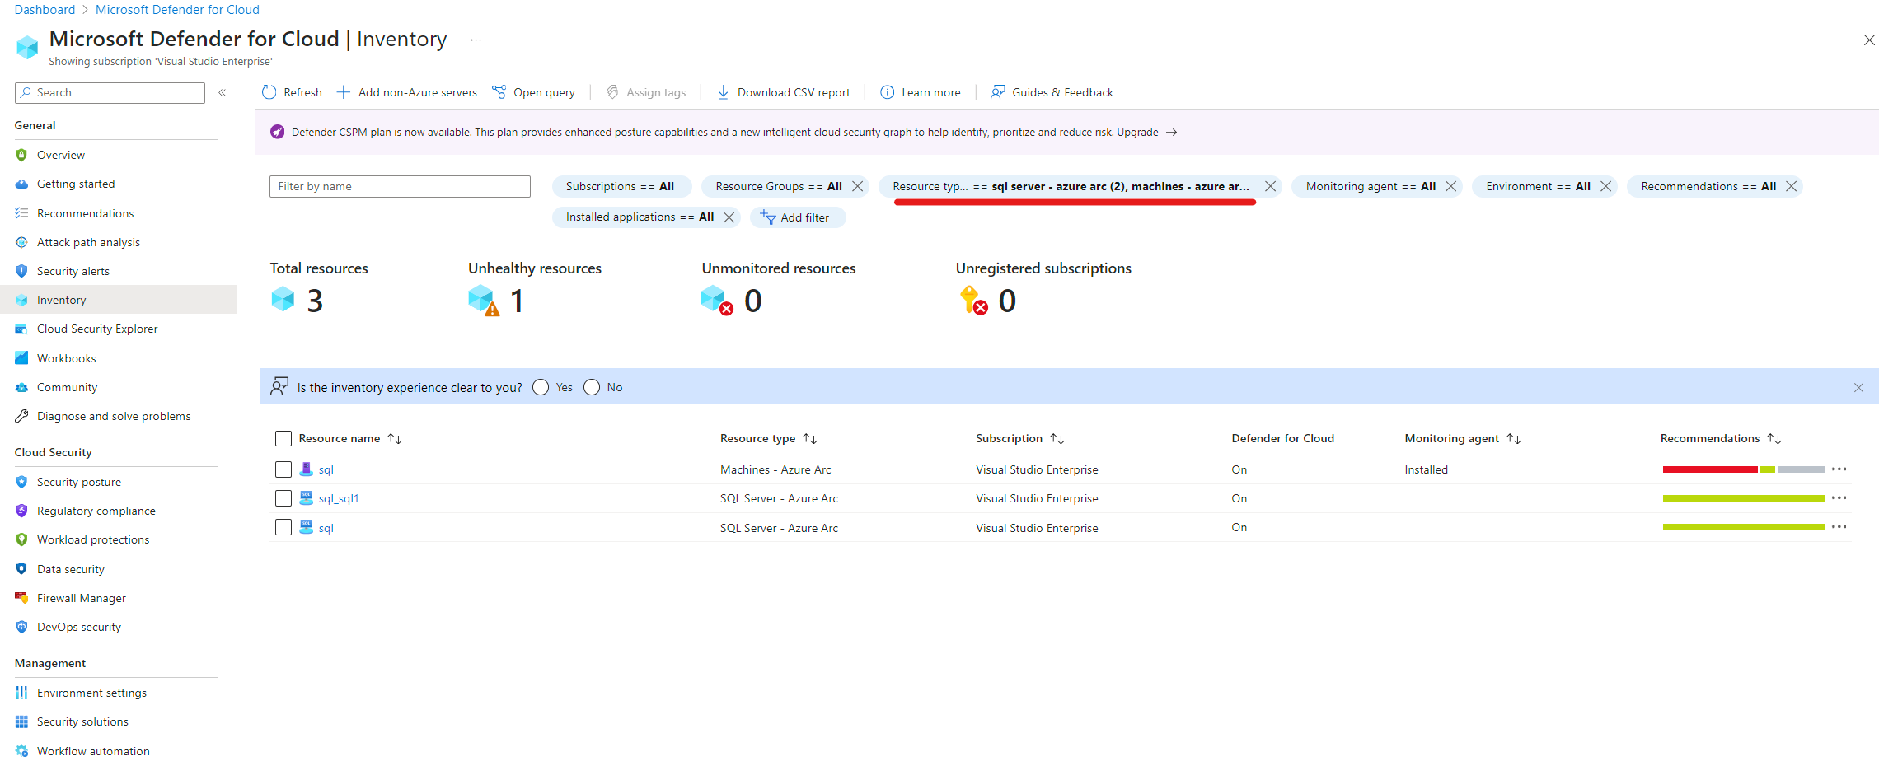This screenshot has height=775, width=1879.
Task: Remove the Resource type filter with X
Action: point(1270,186)
